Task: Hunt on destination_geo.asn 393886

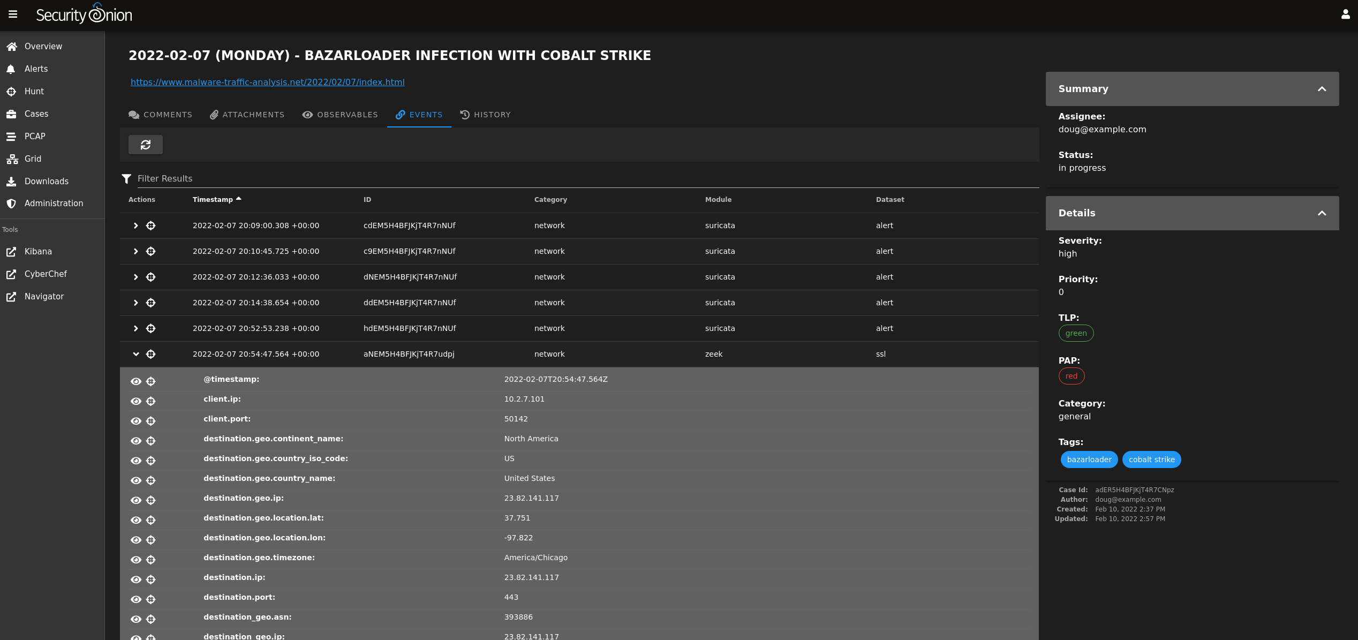Action: tap(151, 620)
